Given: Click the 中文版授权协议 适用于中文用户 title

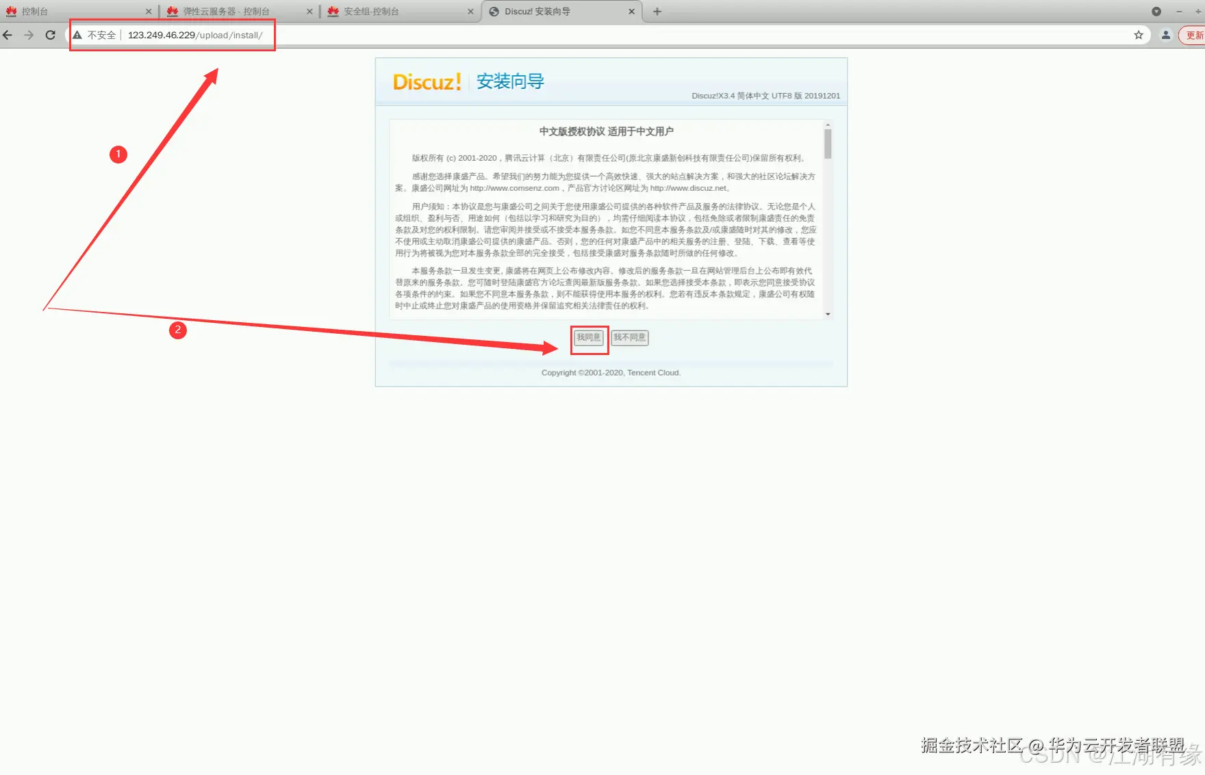Looking at the screenshot, I should 606,131.
